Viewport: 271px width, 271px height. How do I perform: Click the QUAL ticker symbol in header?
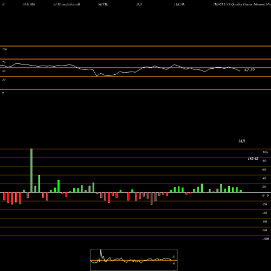180,4
